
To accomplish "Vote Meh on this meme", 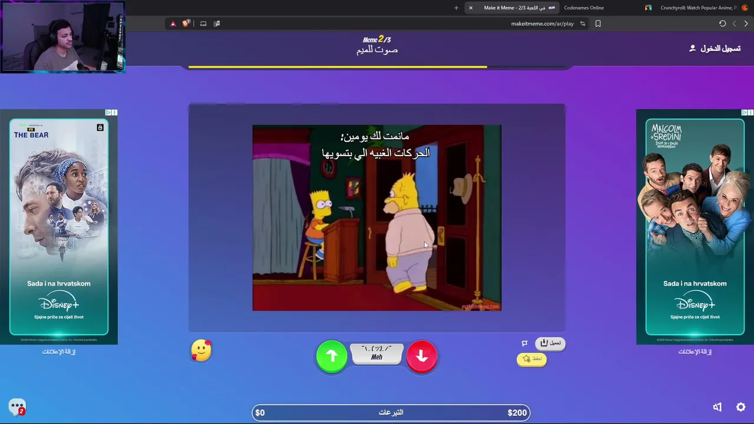I will (377, 353).
